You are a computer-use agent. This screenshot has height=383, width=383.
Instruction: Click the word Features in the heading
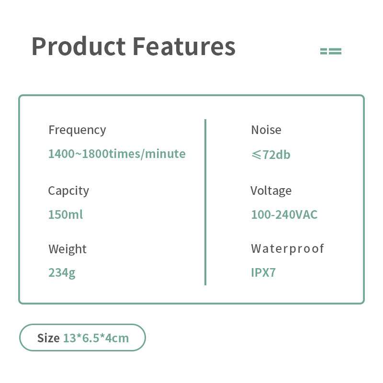(x=184, y=47)
